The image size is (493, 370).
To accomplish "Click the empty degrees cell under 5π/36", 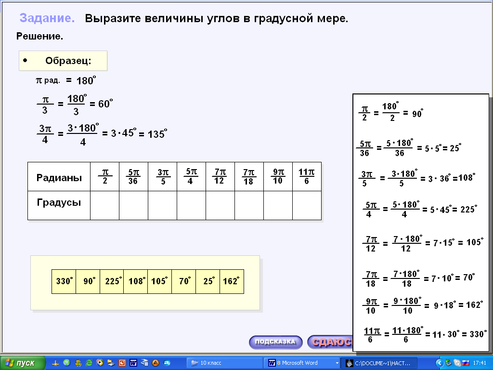I will (134, 205).
